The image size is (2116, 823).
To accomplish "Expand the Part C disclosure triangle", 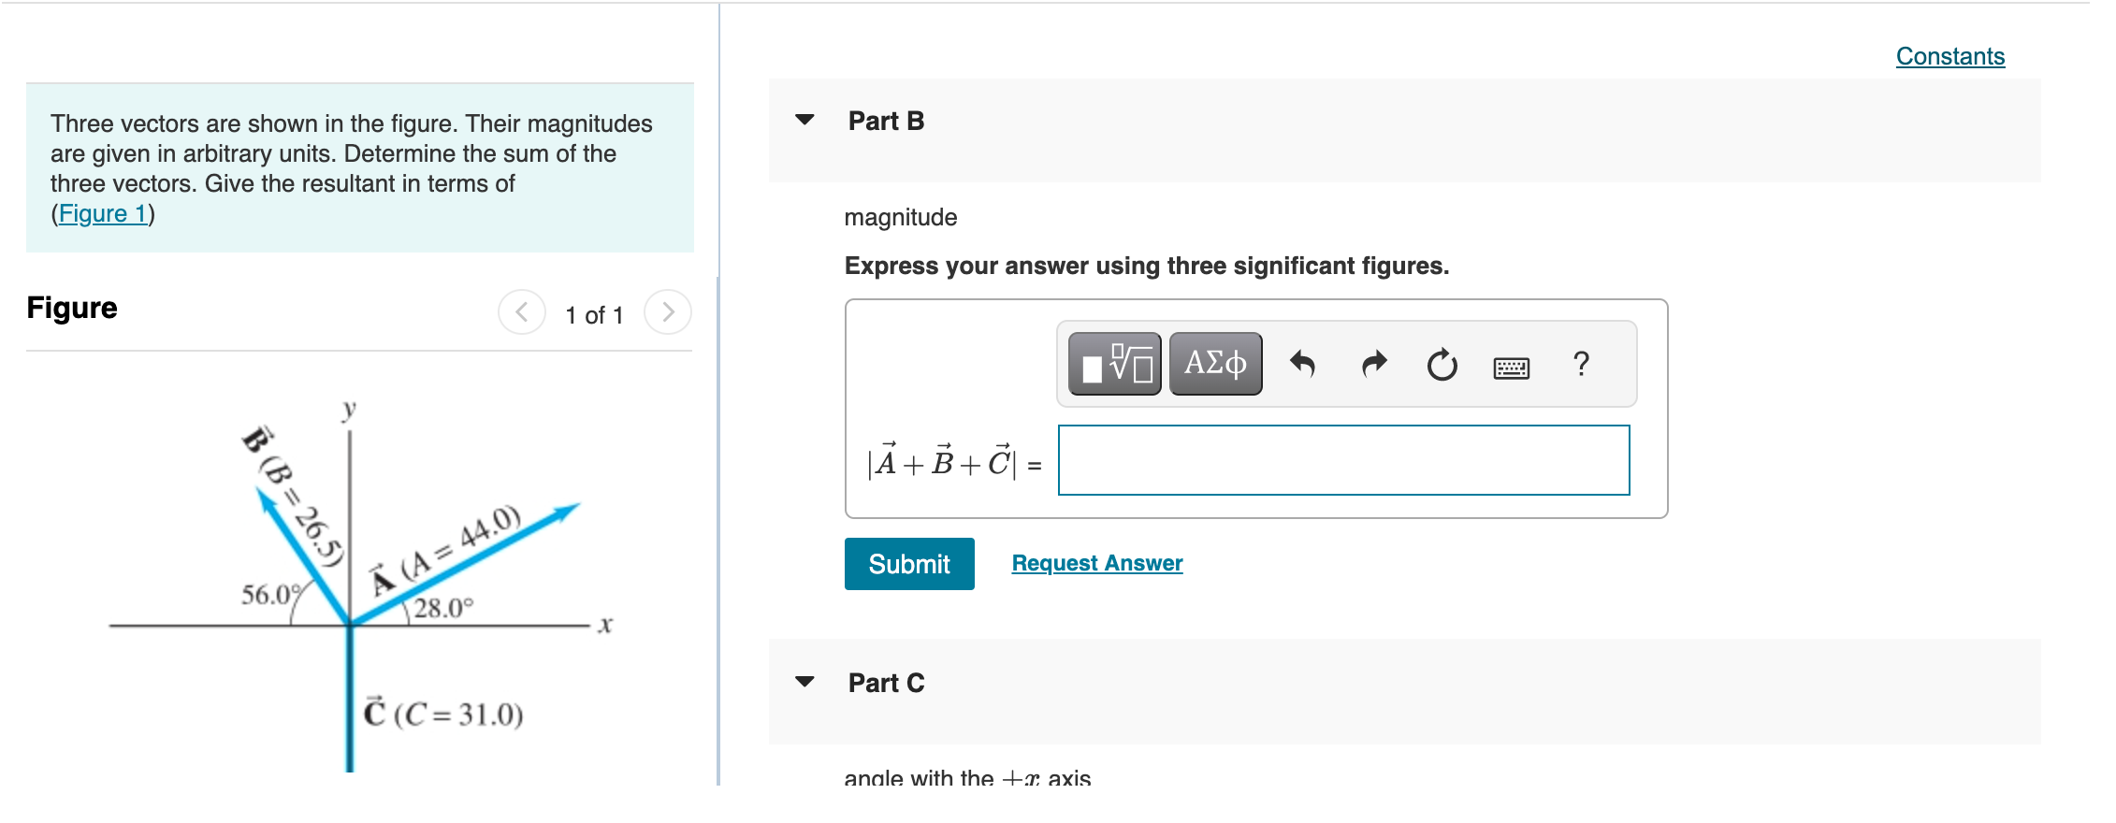I will tap(805, 683).
